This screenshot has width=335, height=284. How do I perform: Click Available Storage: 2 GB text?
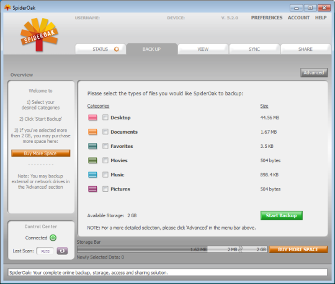click(112, 215)
